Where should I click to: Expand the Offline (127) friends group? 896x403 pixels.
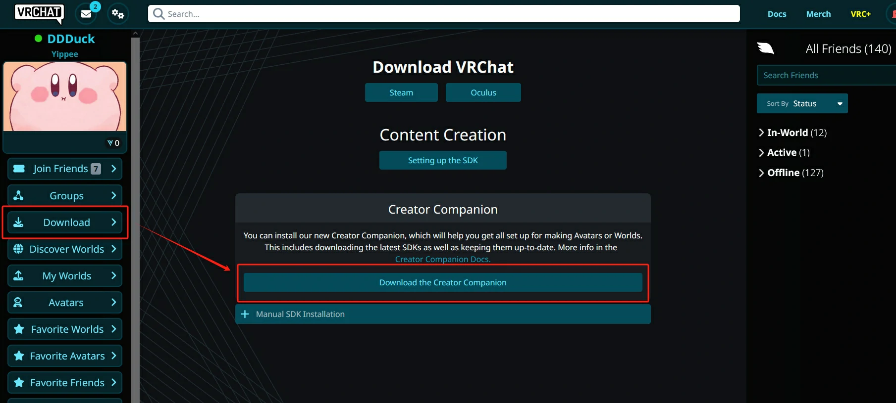(791, 173)
